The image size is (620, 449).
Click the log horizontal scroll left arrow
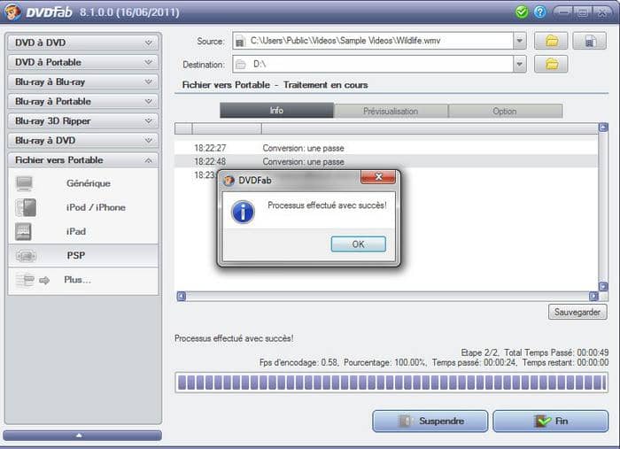pos(181,296)
